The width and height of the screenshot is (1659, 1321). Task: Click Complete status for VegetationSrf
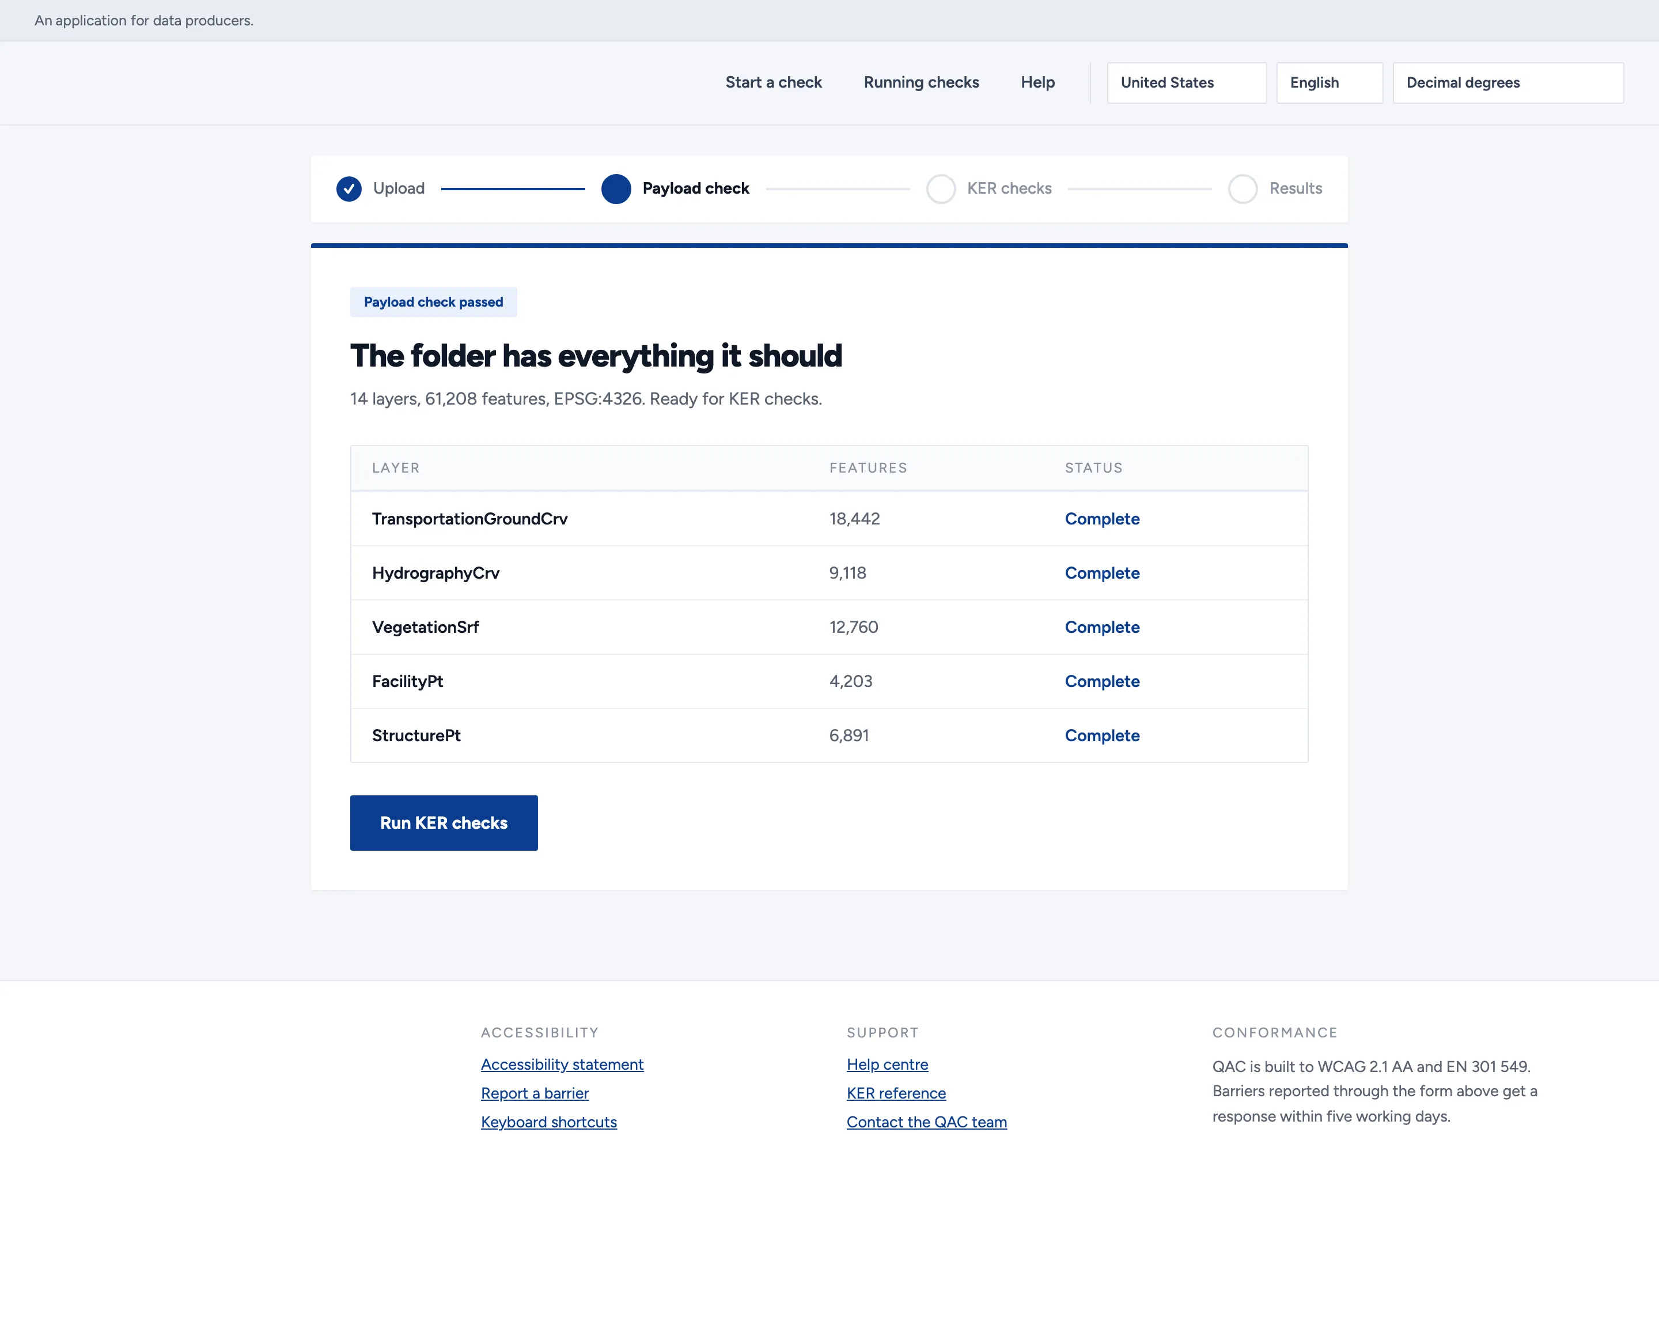(x=1102, y=628)
